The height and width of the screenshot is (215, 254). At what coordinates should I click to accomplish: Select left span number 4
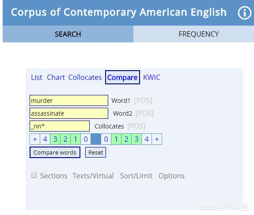click(x=45, y=139)
